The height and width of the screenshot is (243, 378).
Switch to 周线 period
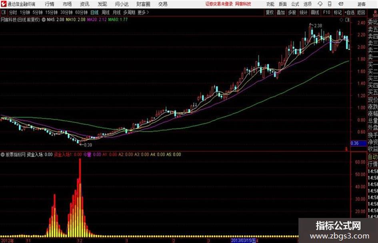click(x=106, y=12)
